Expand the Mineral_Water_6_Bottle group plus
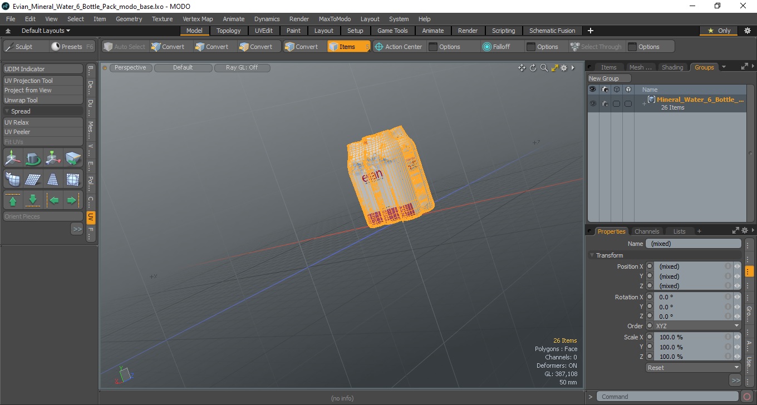 coord(644,104)
